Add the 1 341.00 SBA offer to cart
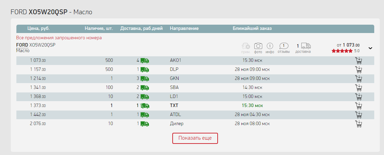 [x=359, y=88]
